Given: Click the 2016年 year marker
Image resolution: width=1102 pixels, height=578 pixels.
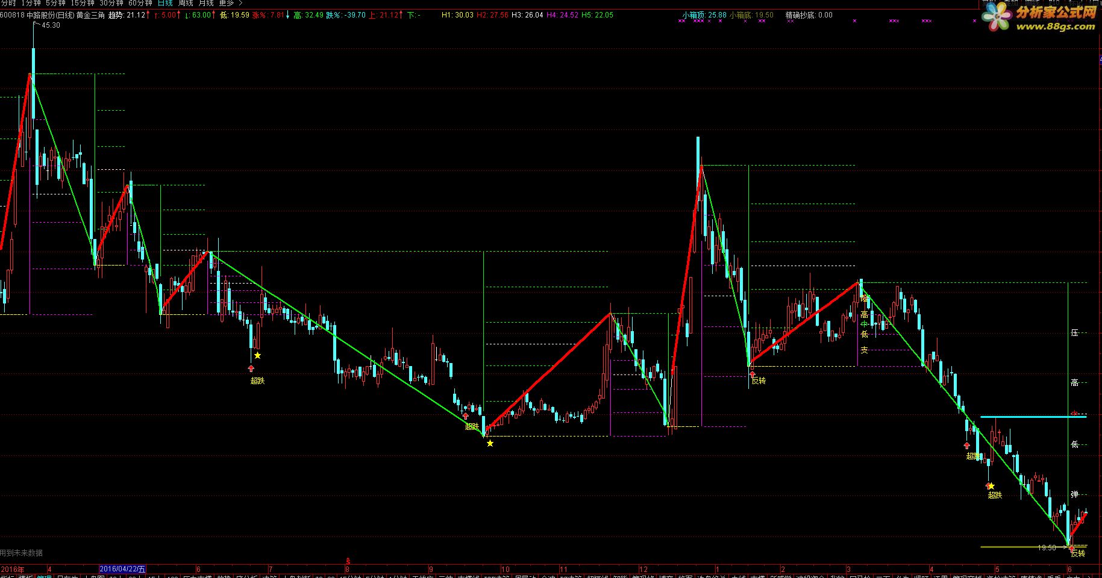Looking at the screenshot, I should click(13, 569).
